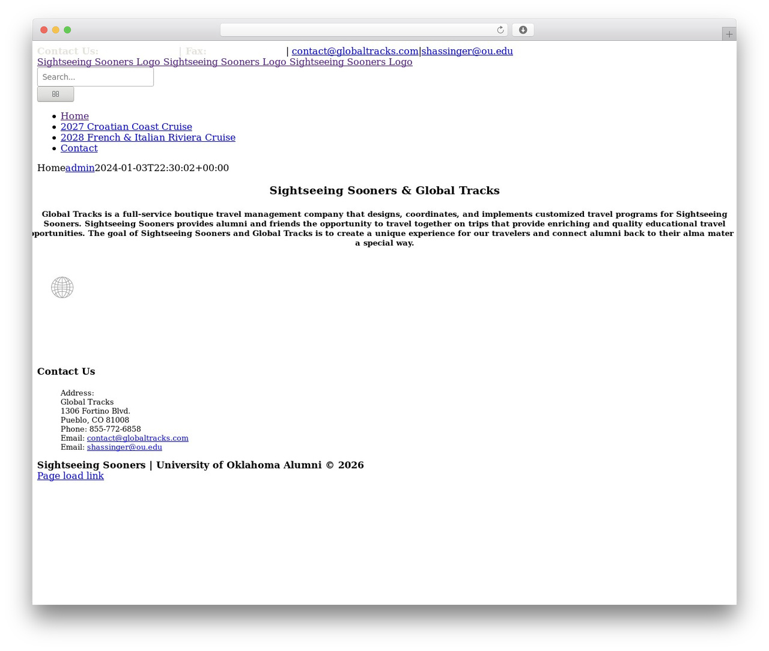Open a new tab with plus icon
Image resolution: width=769 pixels, height=651 pixels.
(x=729, y=34)
